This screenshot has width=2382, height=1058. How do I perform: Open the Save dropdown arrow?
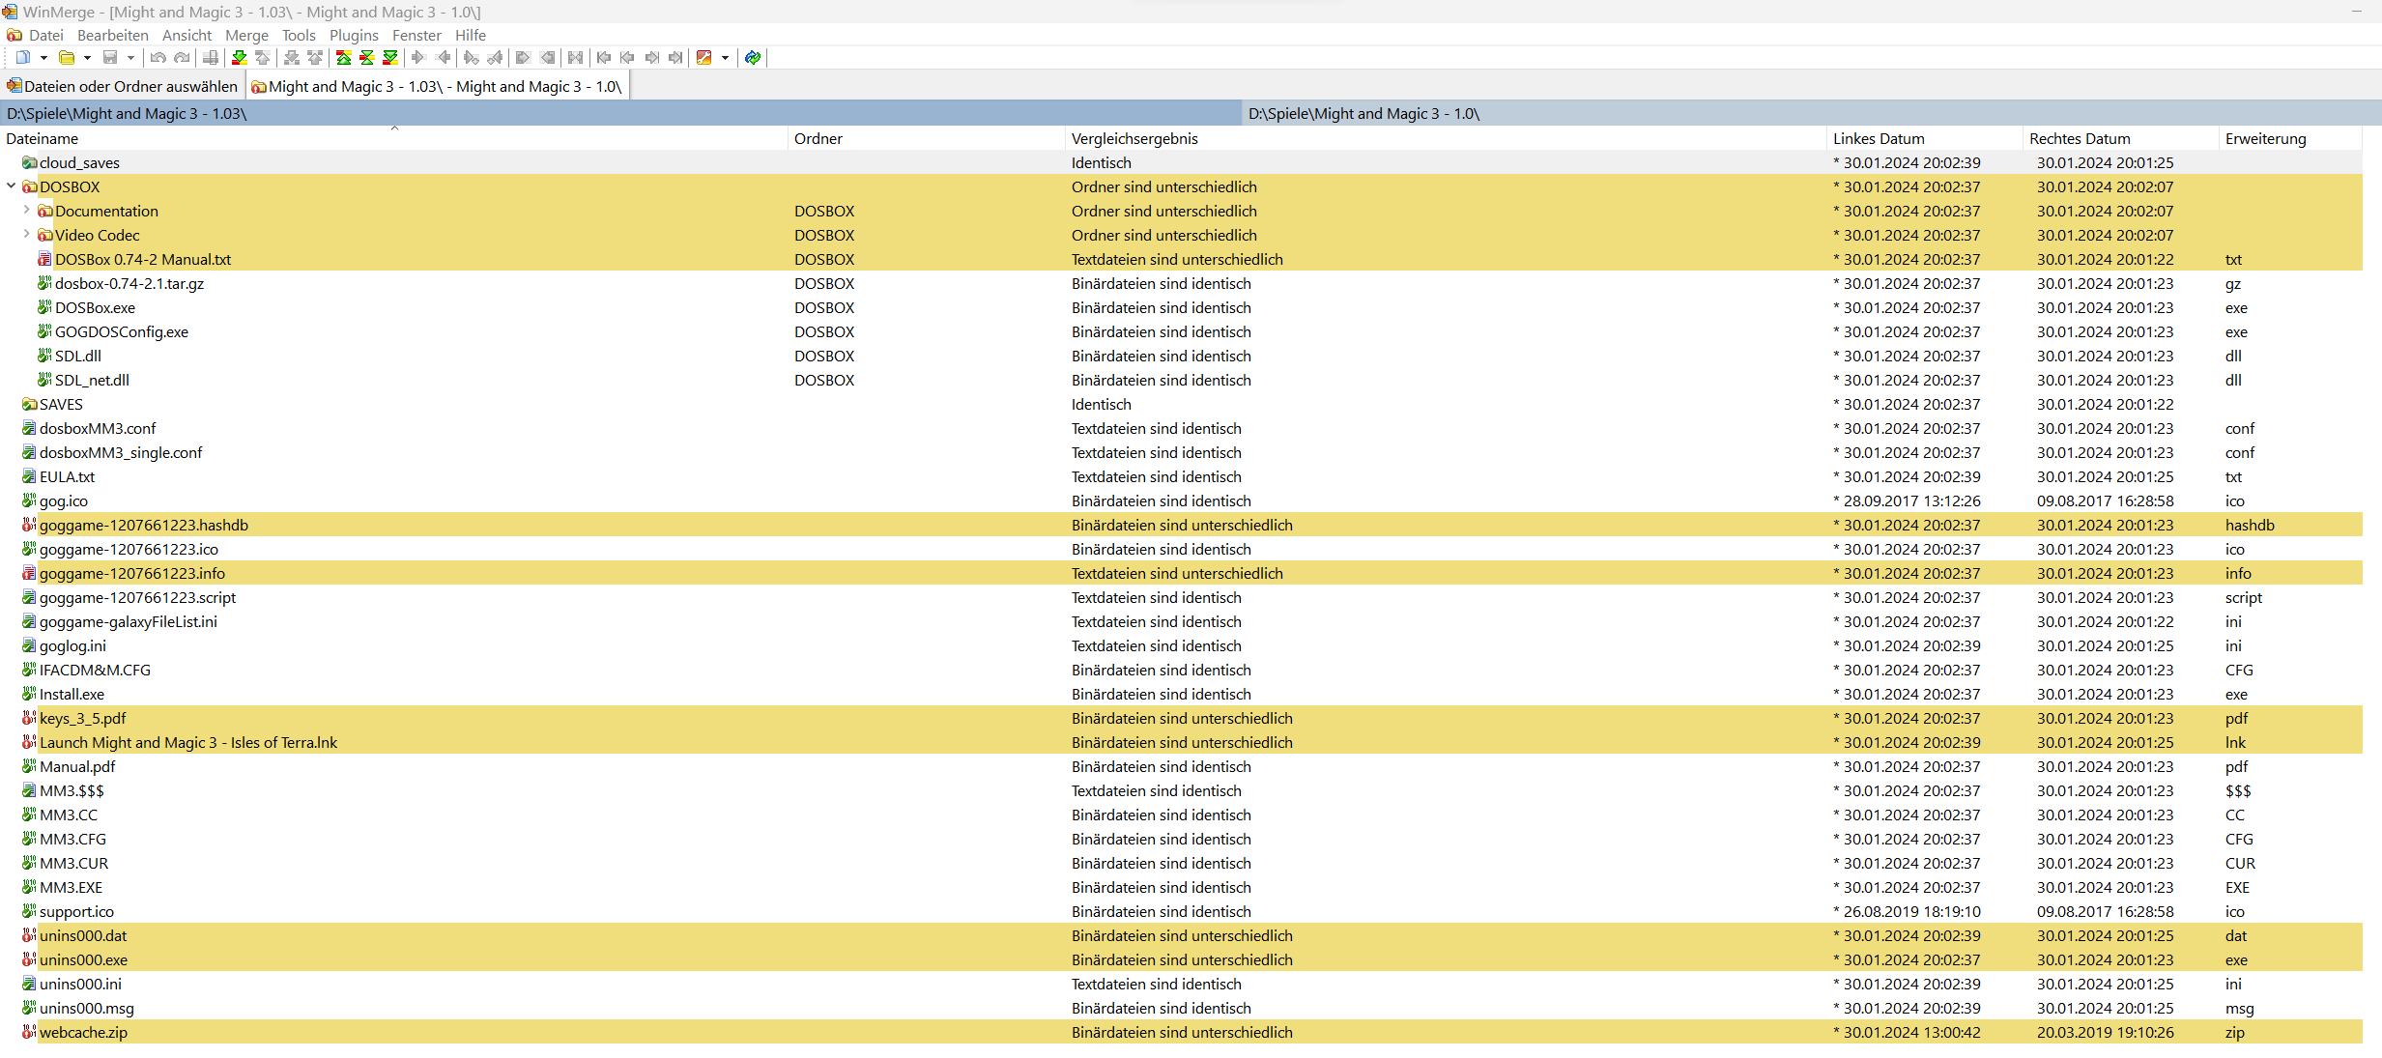click(x=131, y=58)
